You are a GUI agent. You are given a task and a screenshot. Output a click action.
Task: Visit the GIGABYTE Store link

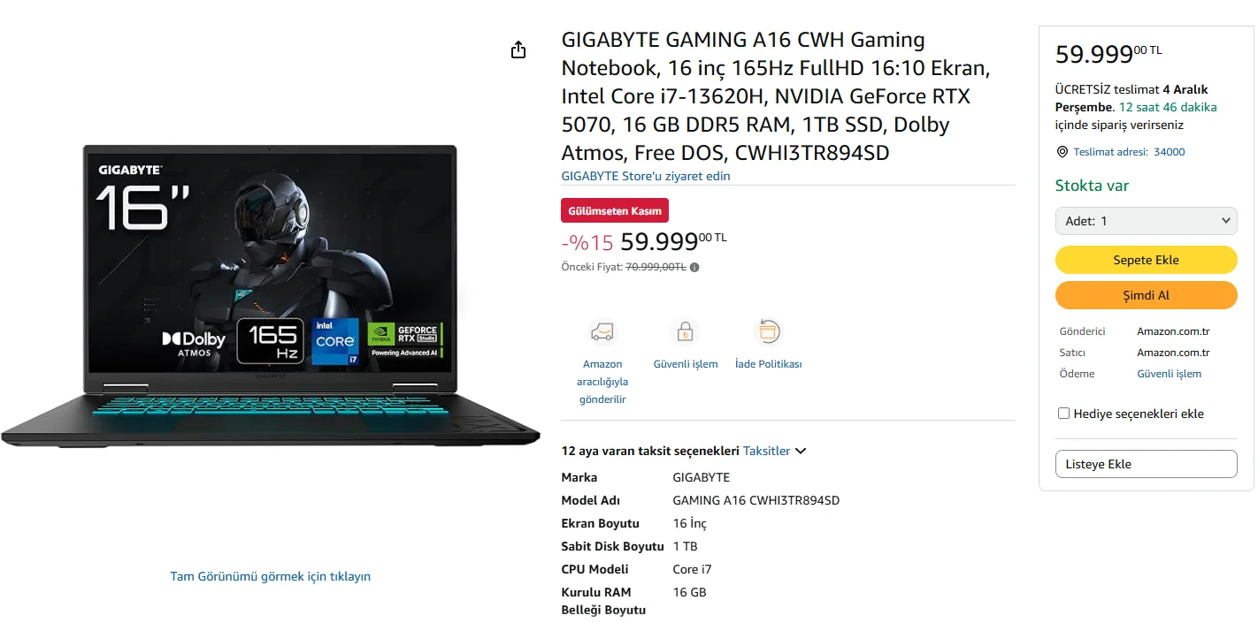click(646, 176)
